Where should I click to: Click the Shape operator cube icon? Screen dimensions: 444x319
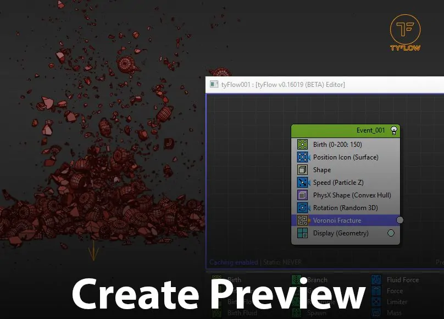(302, 170)
